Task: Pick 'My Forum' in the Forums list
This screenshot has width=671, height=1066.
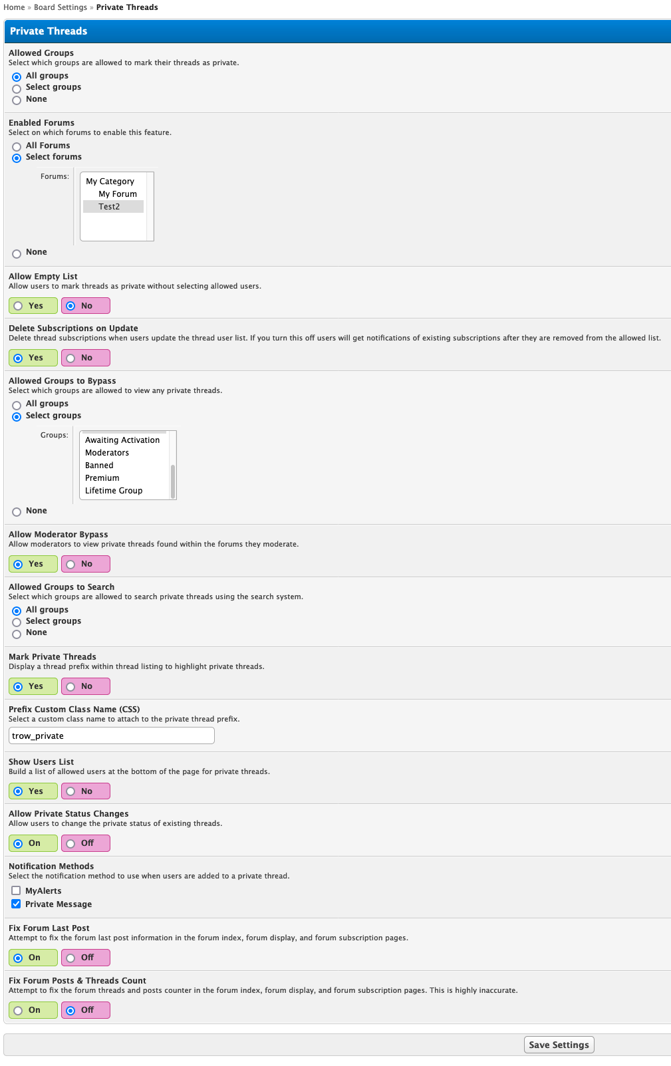Action: pos(118,194)
